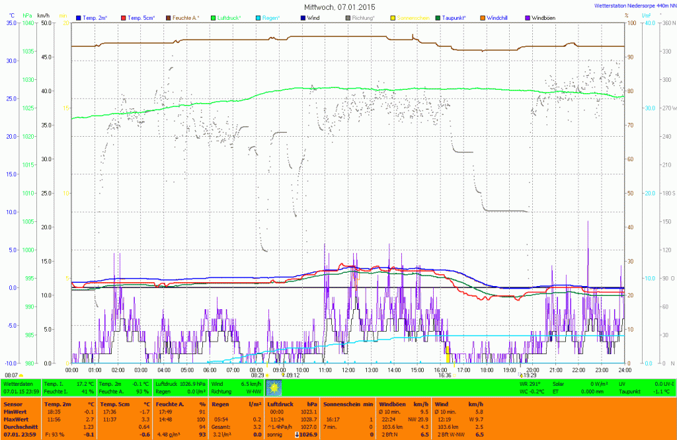Viewport: 677px width, 440px height.
Task: Click the yellow Sonnenschein legend square
Action: [392, 17]
